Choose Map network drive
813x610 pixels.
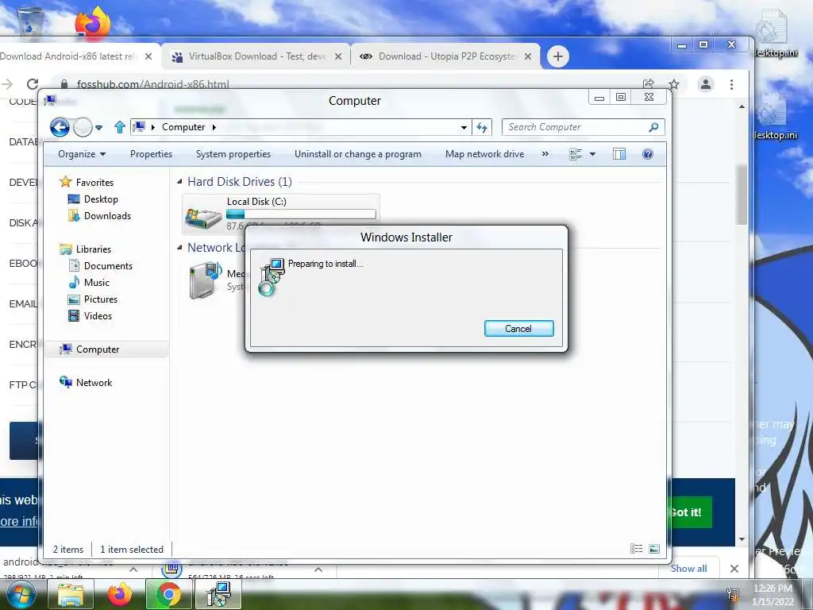pos(485,154)
